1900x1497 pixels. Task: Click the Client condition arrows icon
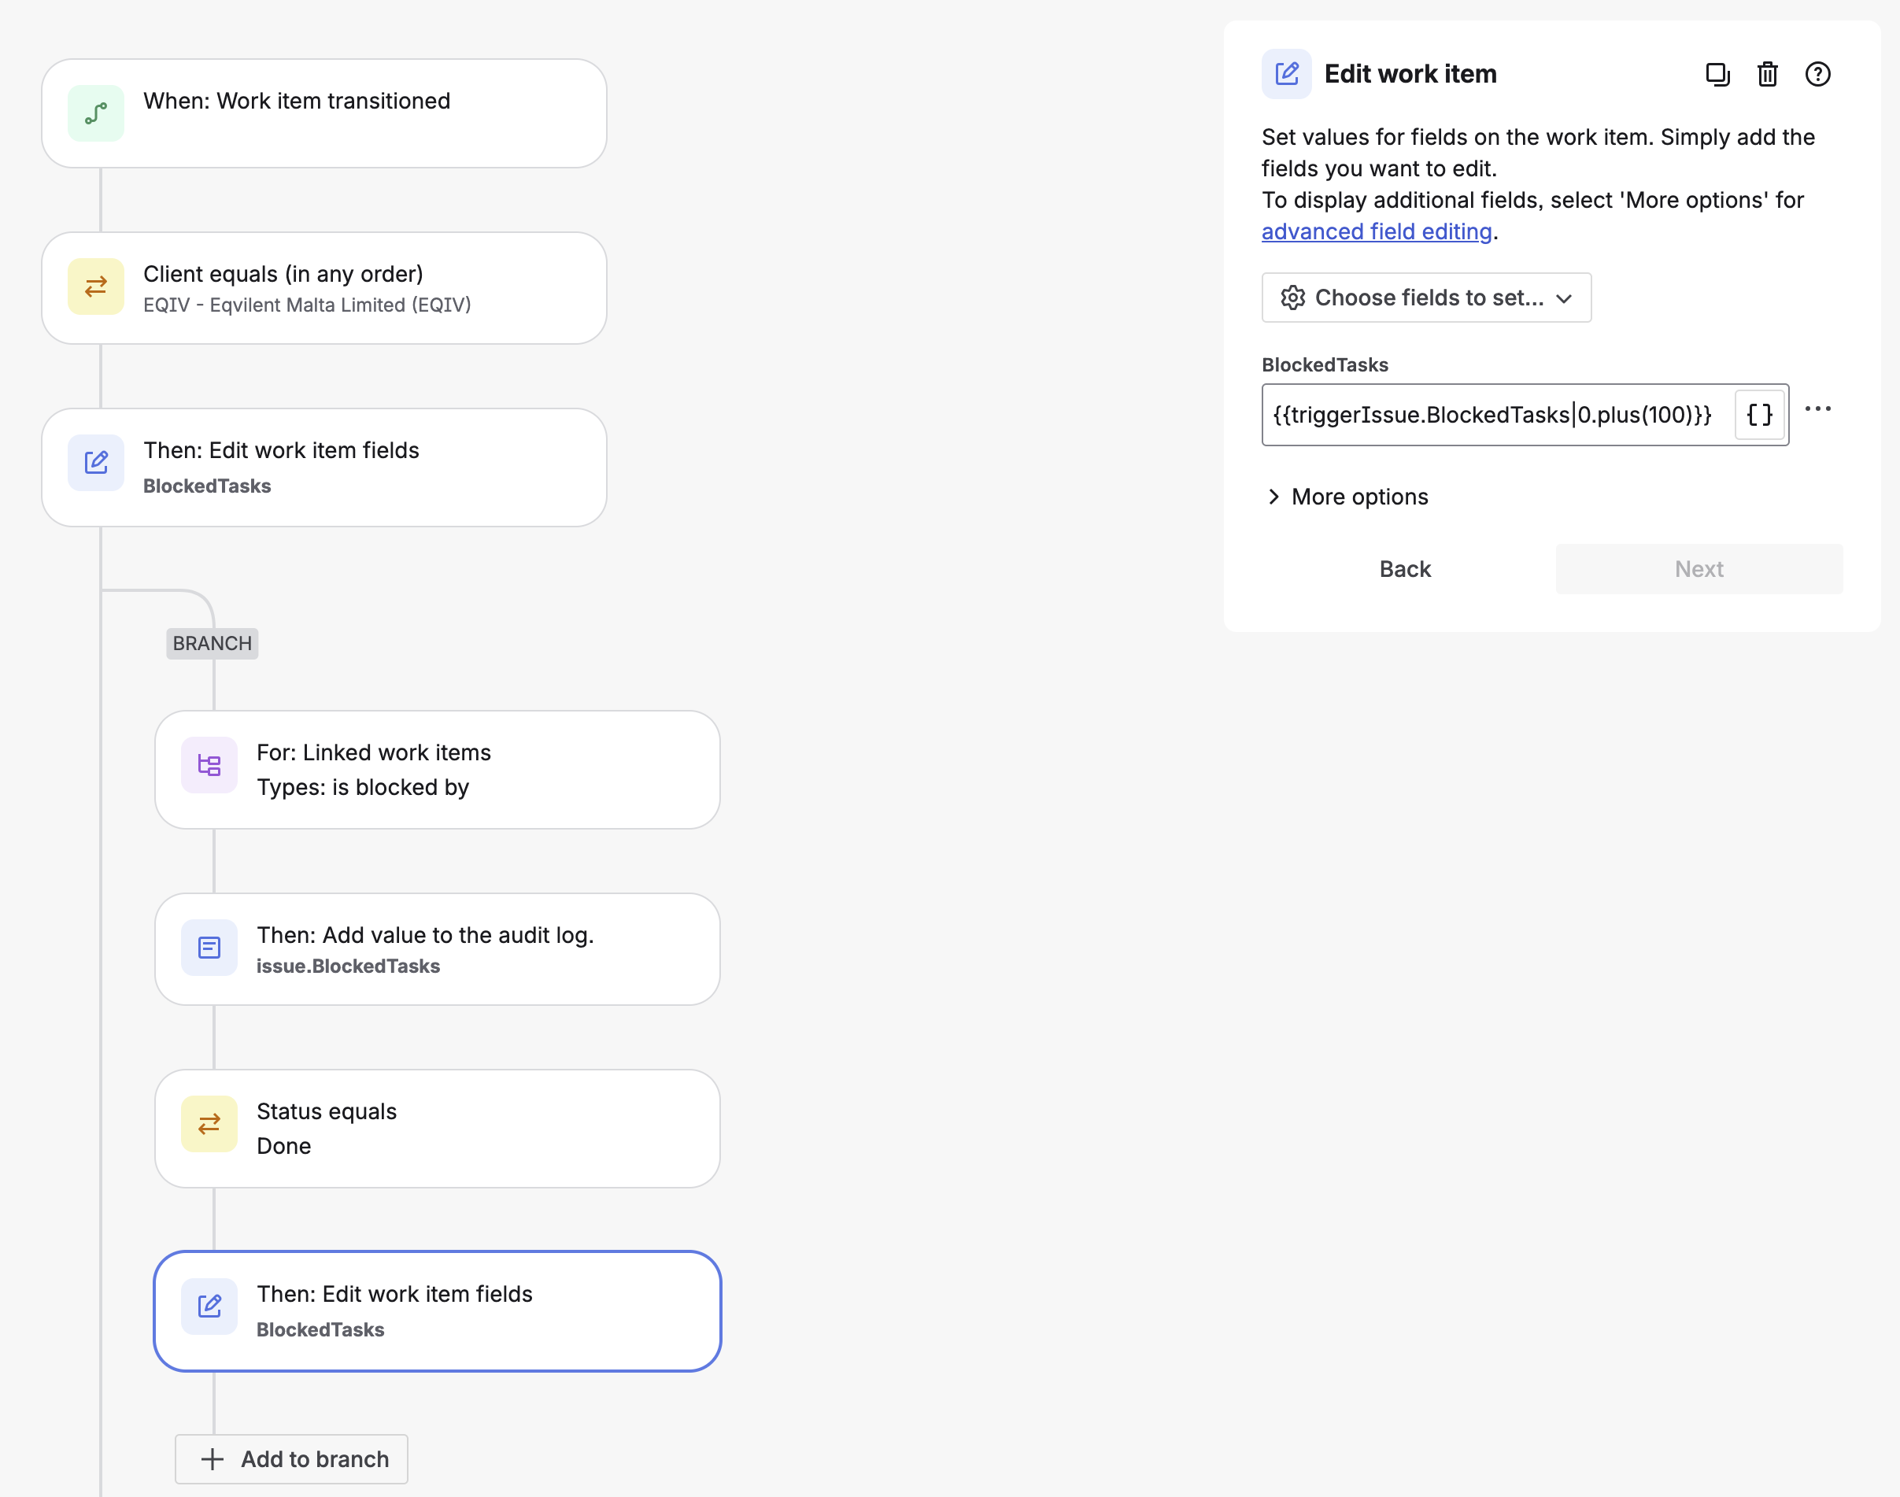[x=96, y=286]
